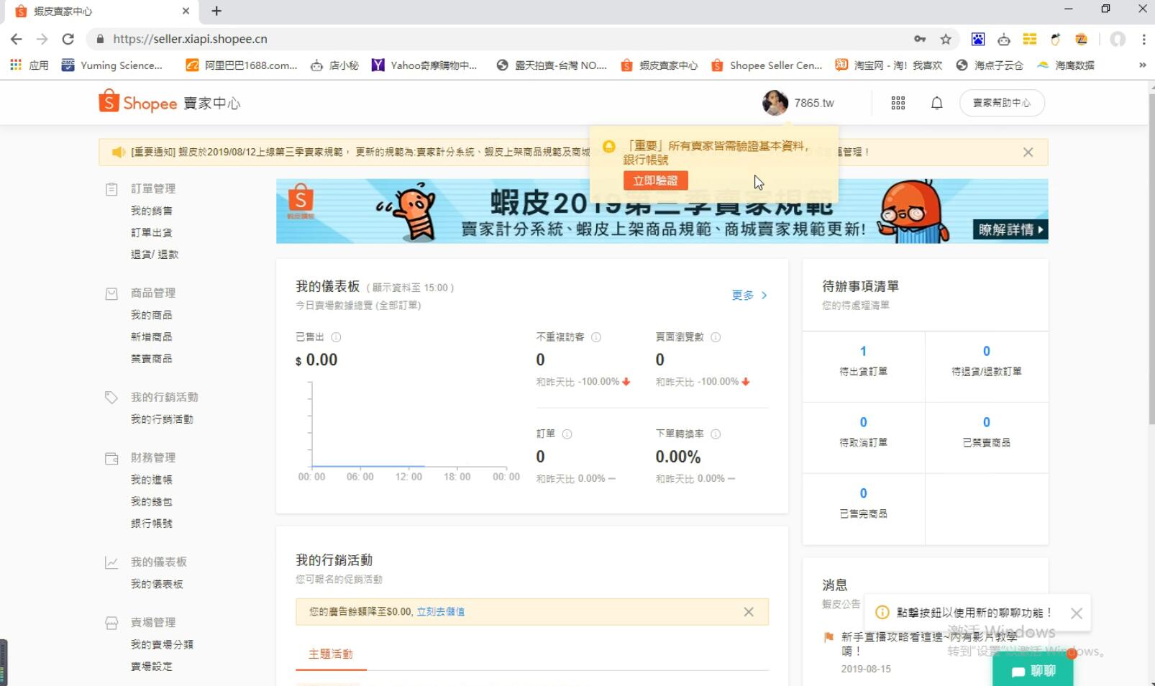Open the password key icon
This screenshot has width=1155, height=686.
click(920, 39)
